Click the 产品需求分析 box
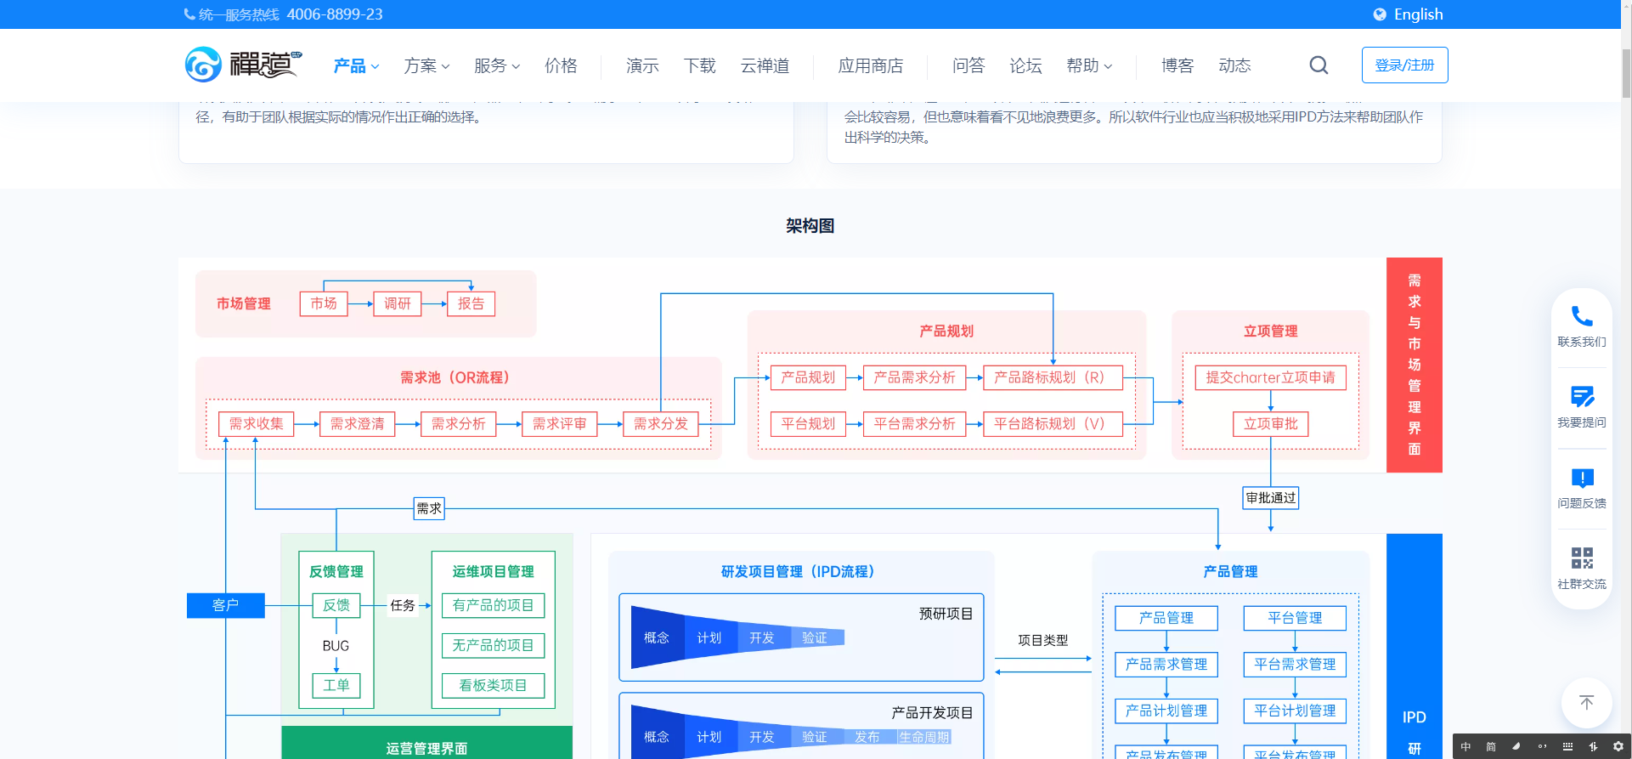 915,377
